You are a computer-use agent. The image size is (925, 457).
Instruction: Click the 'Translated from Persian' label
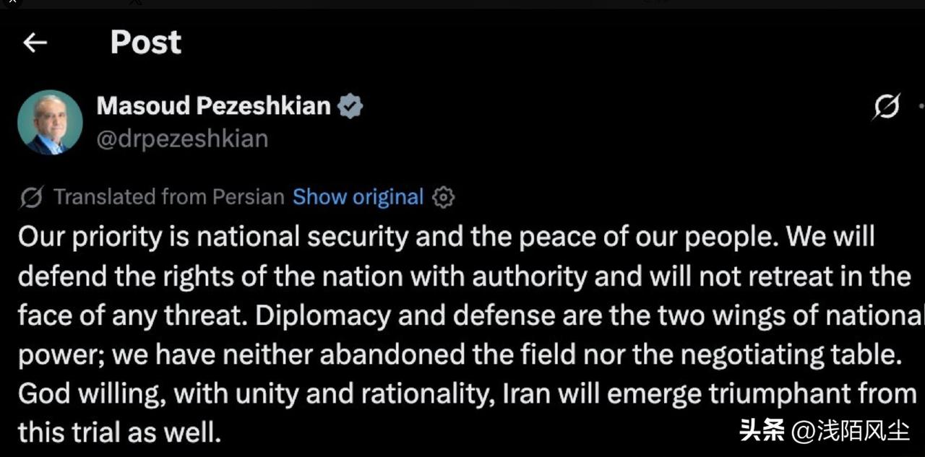point(169,197)
